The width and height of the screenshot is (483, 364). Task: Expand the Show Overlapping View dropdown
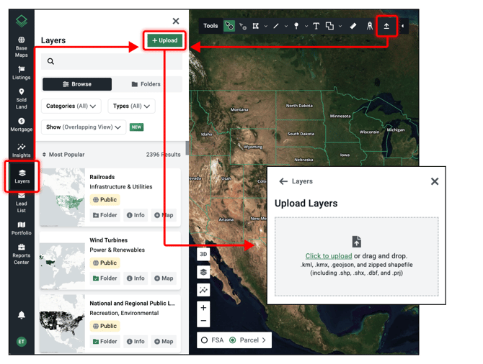(84, 127)
